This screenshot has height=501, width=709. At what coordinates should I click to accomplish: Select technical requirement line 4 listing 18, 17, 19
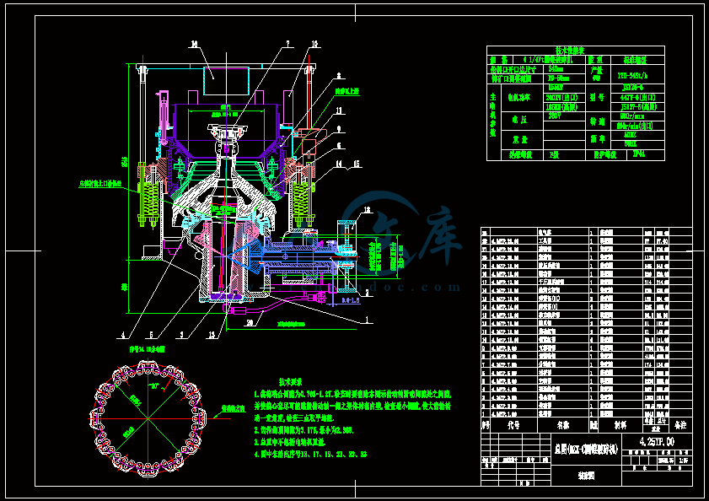[310, 454]
